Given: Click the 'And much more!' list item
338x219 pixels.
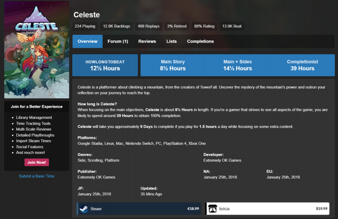Looking at the screenshot, I should [30, 153].
